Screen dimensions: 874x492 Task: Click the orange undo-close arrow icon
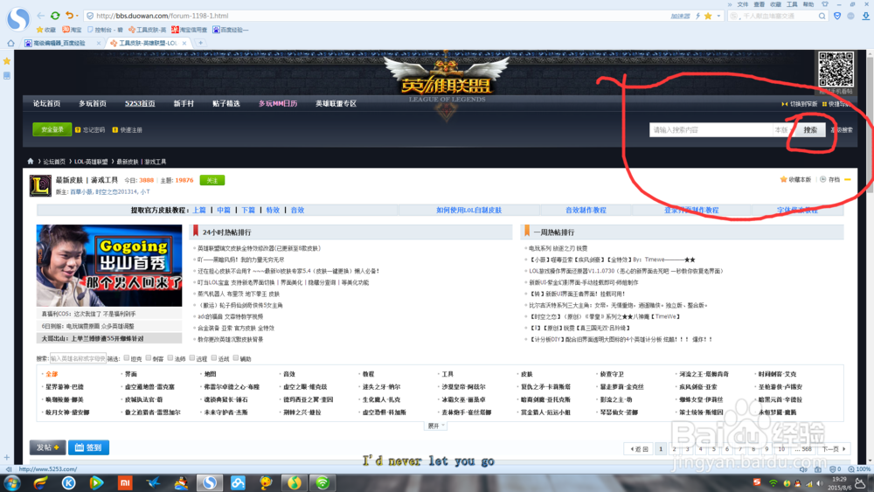[68, 16]
